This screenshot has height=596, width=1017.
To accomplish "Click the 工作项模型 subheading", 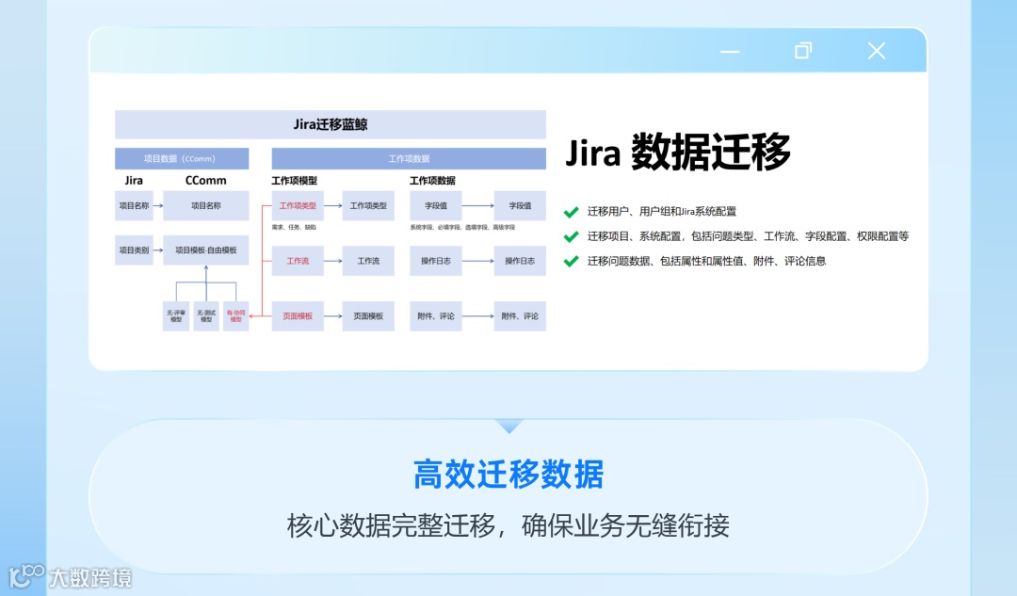I will [295, 180].
